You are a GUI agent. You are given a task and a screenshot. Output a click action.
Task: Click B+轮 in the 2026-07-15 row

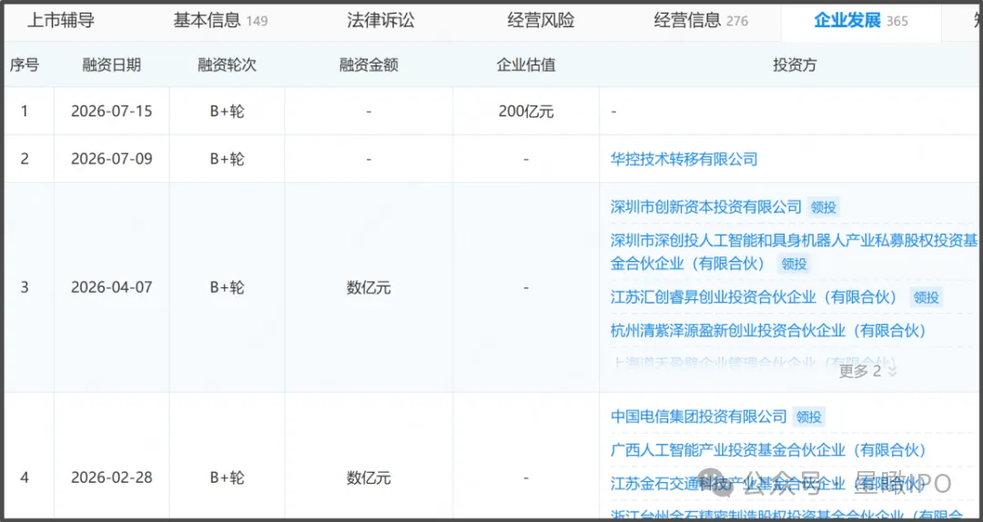point(227,112)
